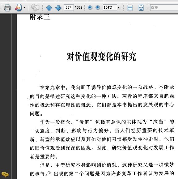Click the 附录三 heading text
The height and width of the screenshot is (179, 178).
point(40,17)
